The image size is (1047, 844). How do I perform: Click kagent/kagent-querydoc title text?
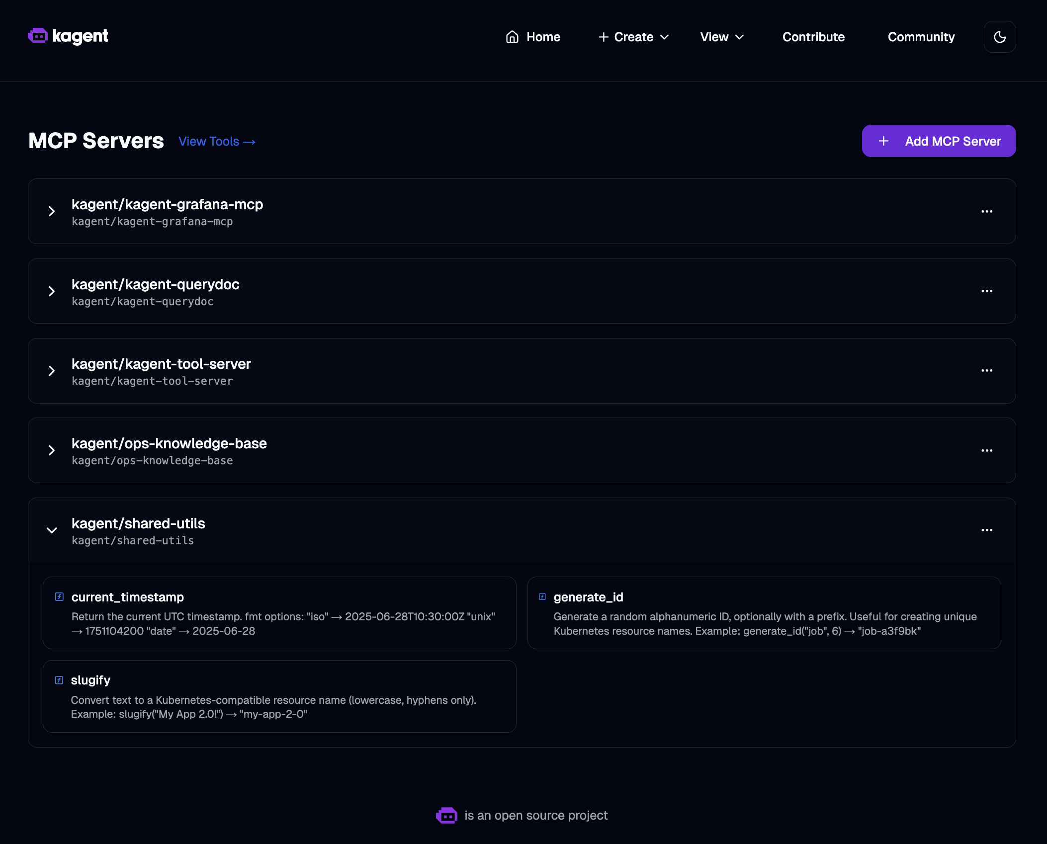pyautogui.click(x=155, y=284)
